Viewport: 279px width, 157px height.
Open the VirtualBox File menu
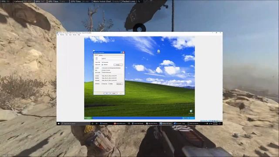(58, 35)
